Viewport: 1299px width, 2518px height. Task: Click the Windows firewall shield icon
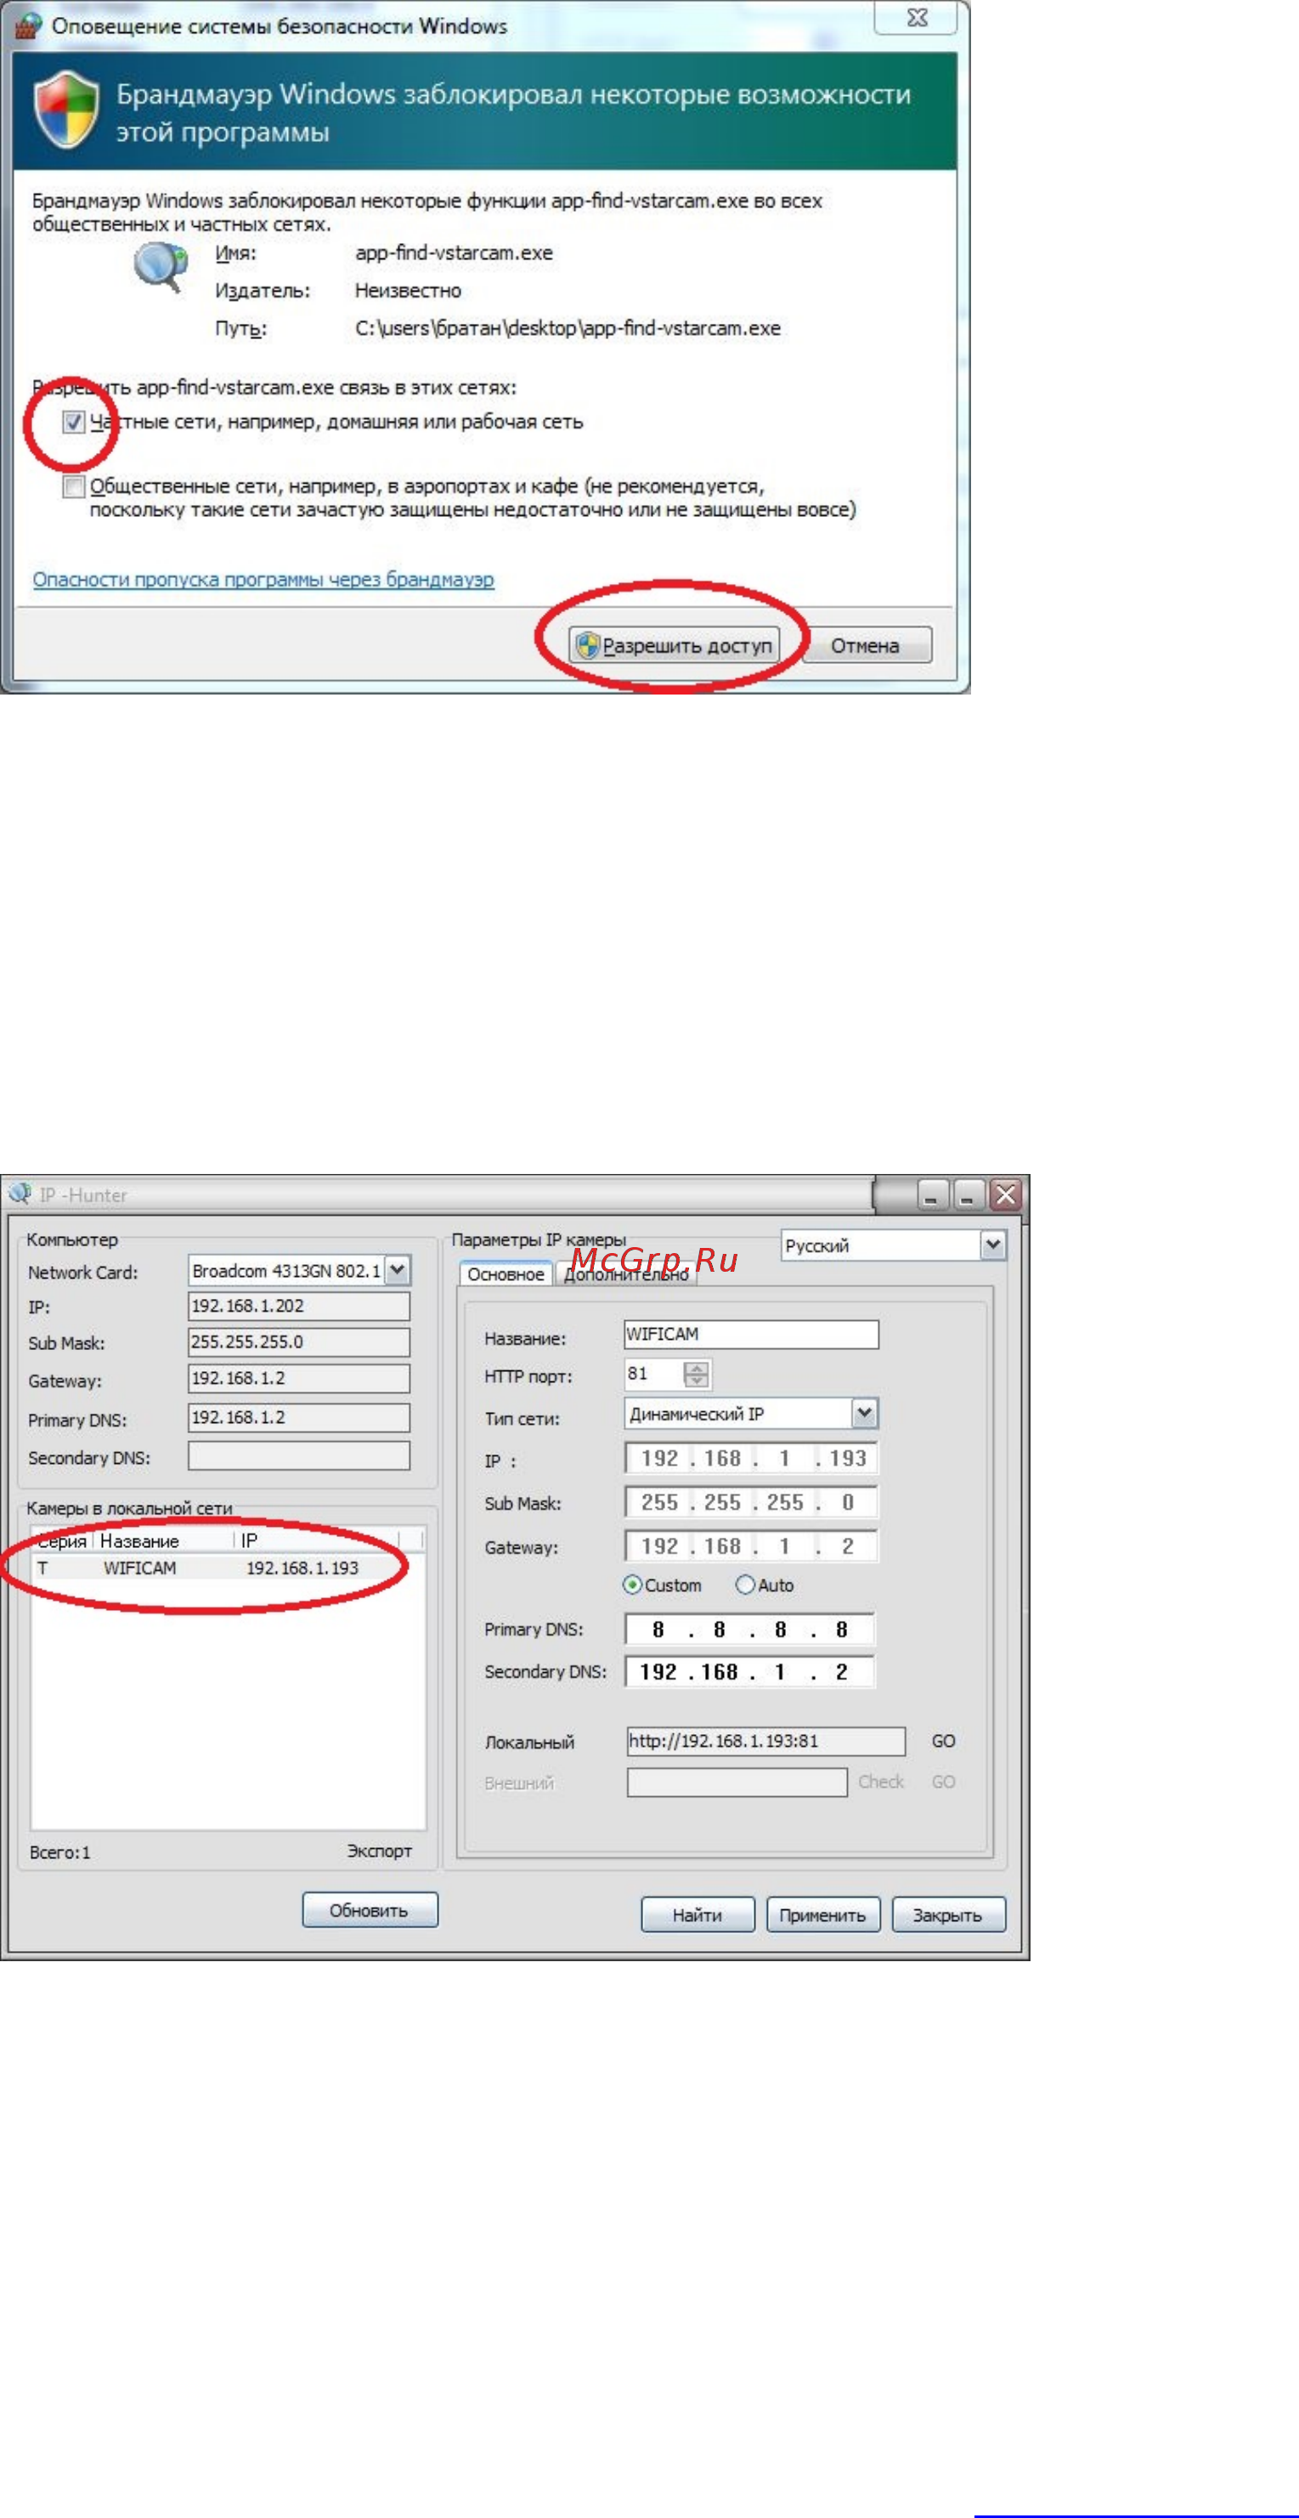point(66,111)
